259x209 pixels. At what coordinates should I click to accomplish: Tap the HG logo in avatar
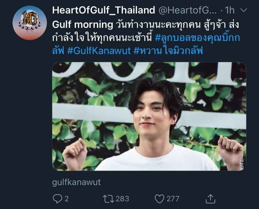point(30,19)
